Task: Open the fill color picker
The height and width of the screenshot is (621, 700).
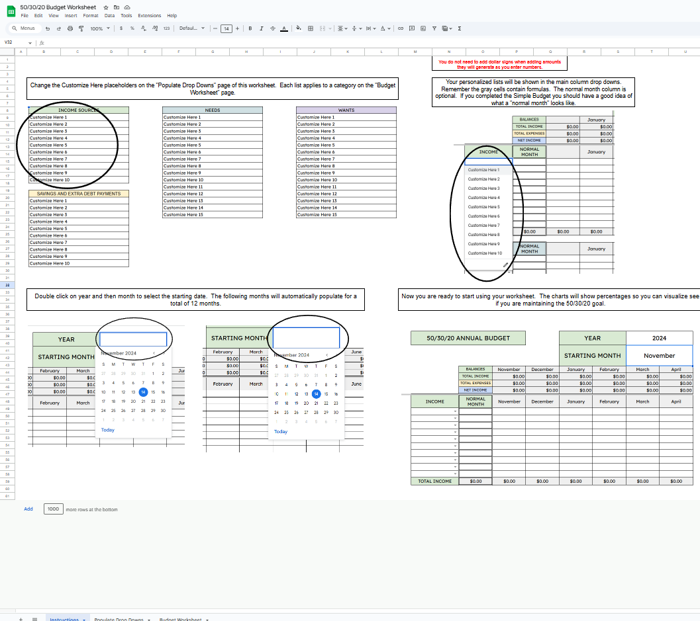Action: pyautogui.click(x=299, y=28)
